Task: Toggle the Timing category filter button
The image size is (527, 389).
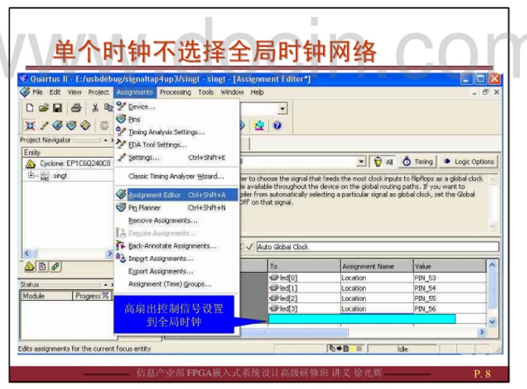Action: pos(418,162)
